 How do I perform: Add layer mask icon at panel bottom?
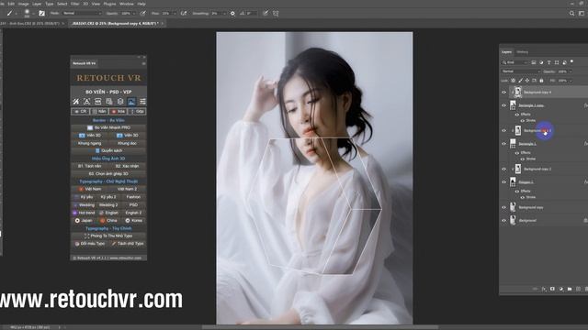[552, 289]
